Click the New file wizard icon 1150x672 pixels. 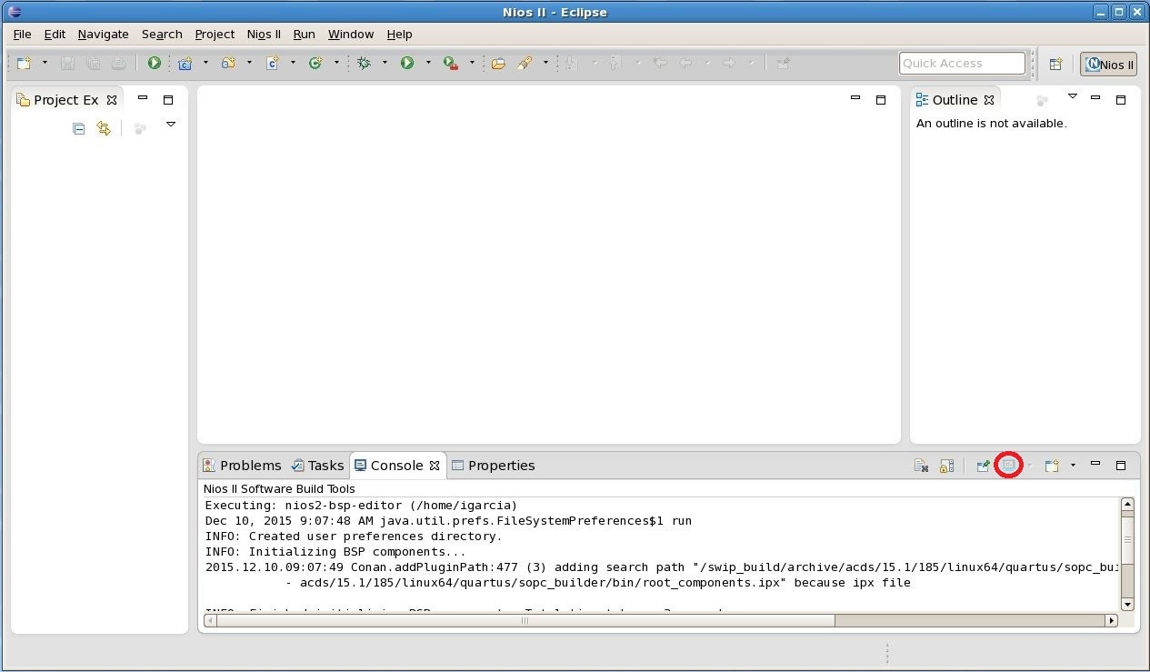25,63
